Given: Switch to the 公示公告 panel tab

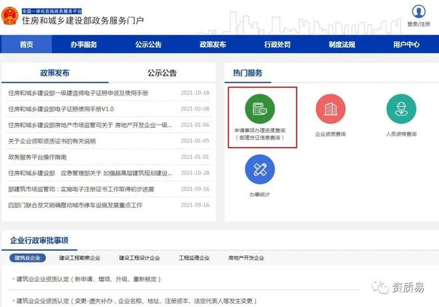Looking at the screenshot, I should 162,73.
